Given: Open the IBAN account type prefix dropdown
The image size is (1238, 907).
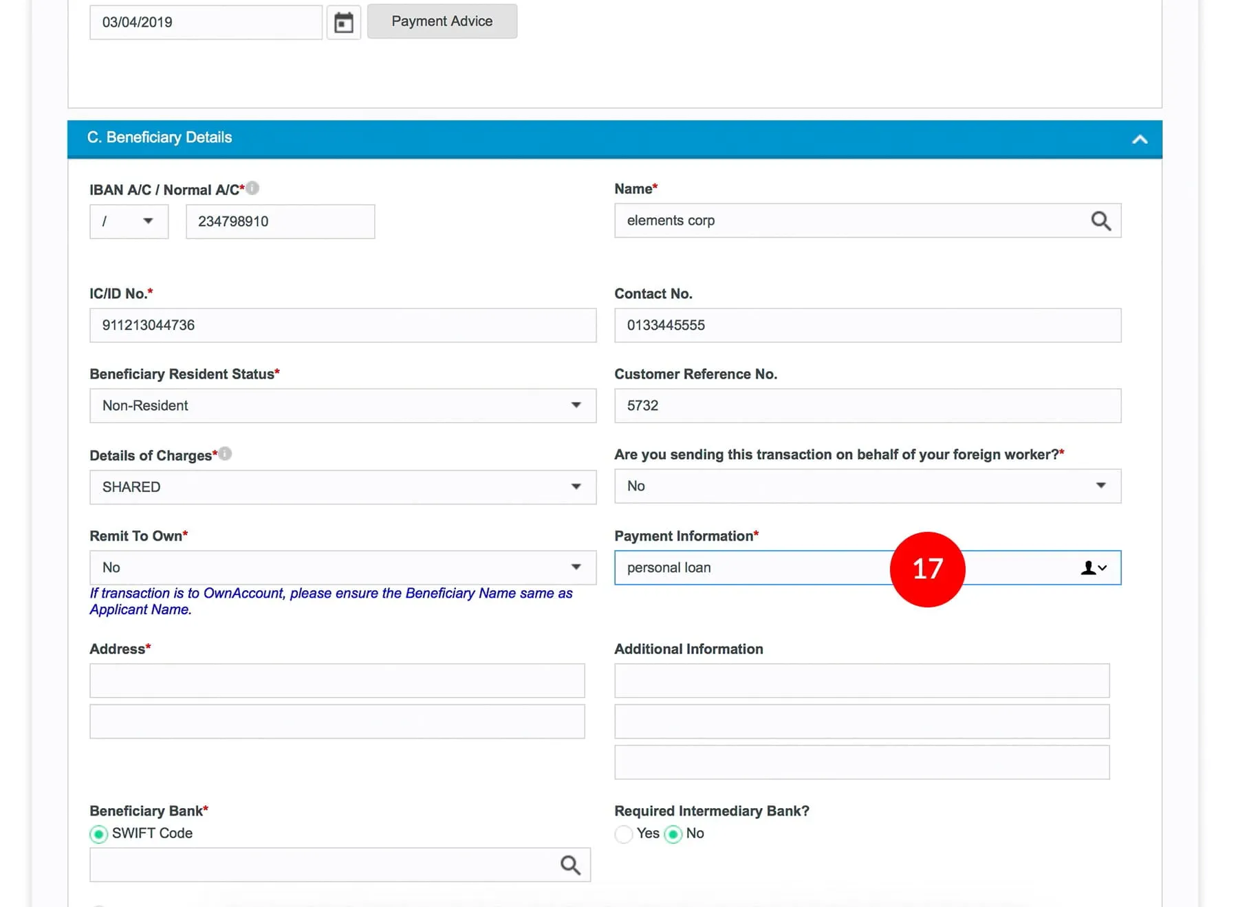Looking at the screenshot, I should [129, 221].
